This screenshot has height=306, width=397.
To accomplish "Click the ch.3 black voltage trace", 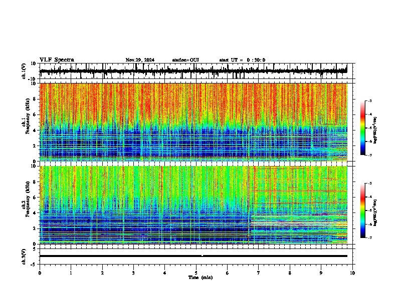I will 193,256.
